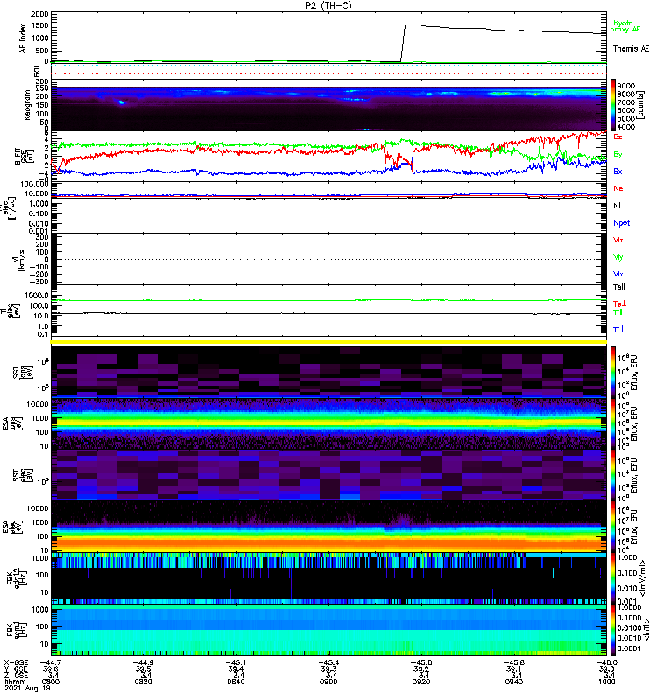This screenshot has width=657, height=700.
Task: Click the bright auroral spot in the keogram
Action: click(121, 102)
